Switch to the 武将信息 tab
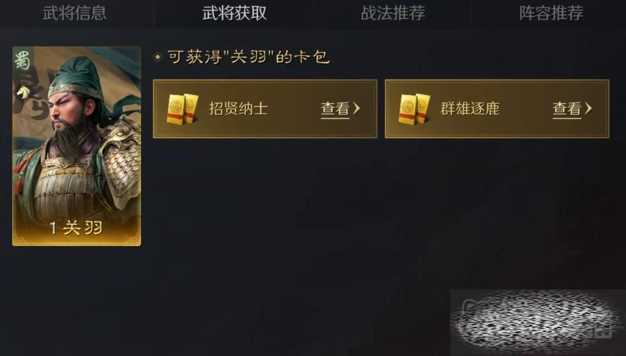The height and width of the screenshot is (356, 626). coord(75,13)
